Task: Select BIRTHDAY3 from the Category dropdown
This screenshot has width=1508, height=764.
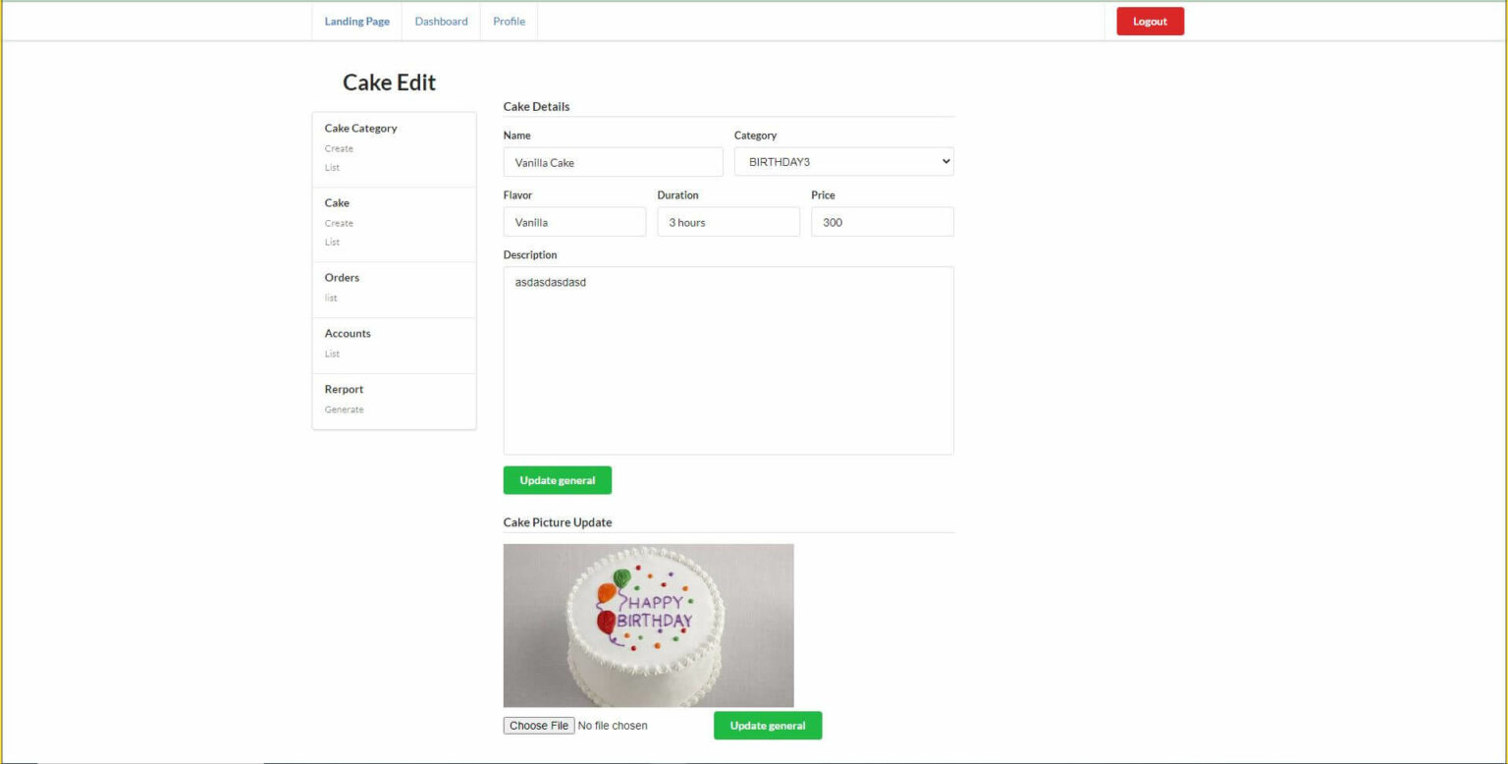Action: point(842,161)
